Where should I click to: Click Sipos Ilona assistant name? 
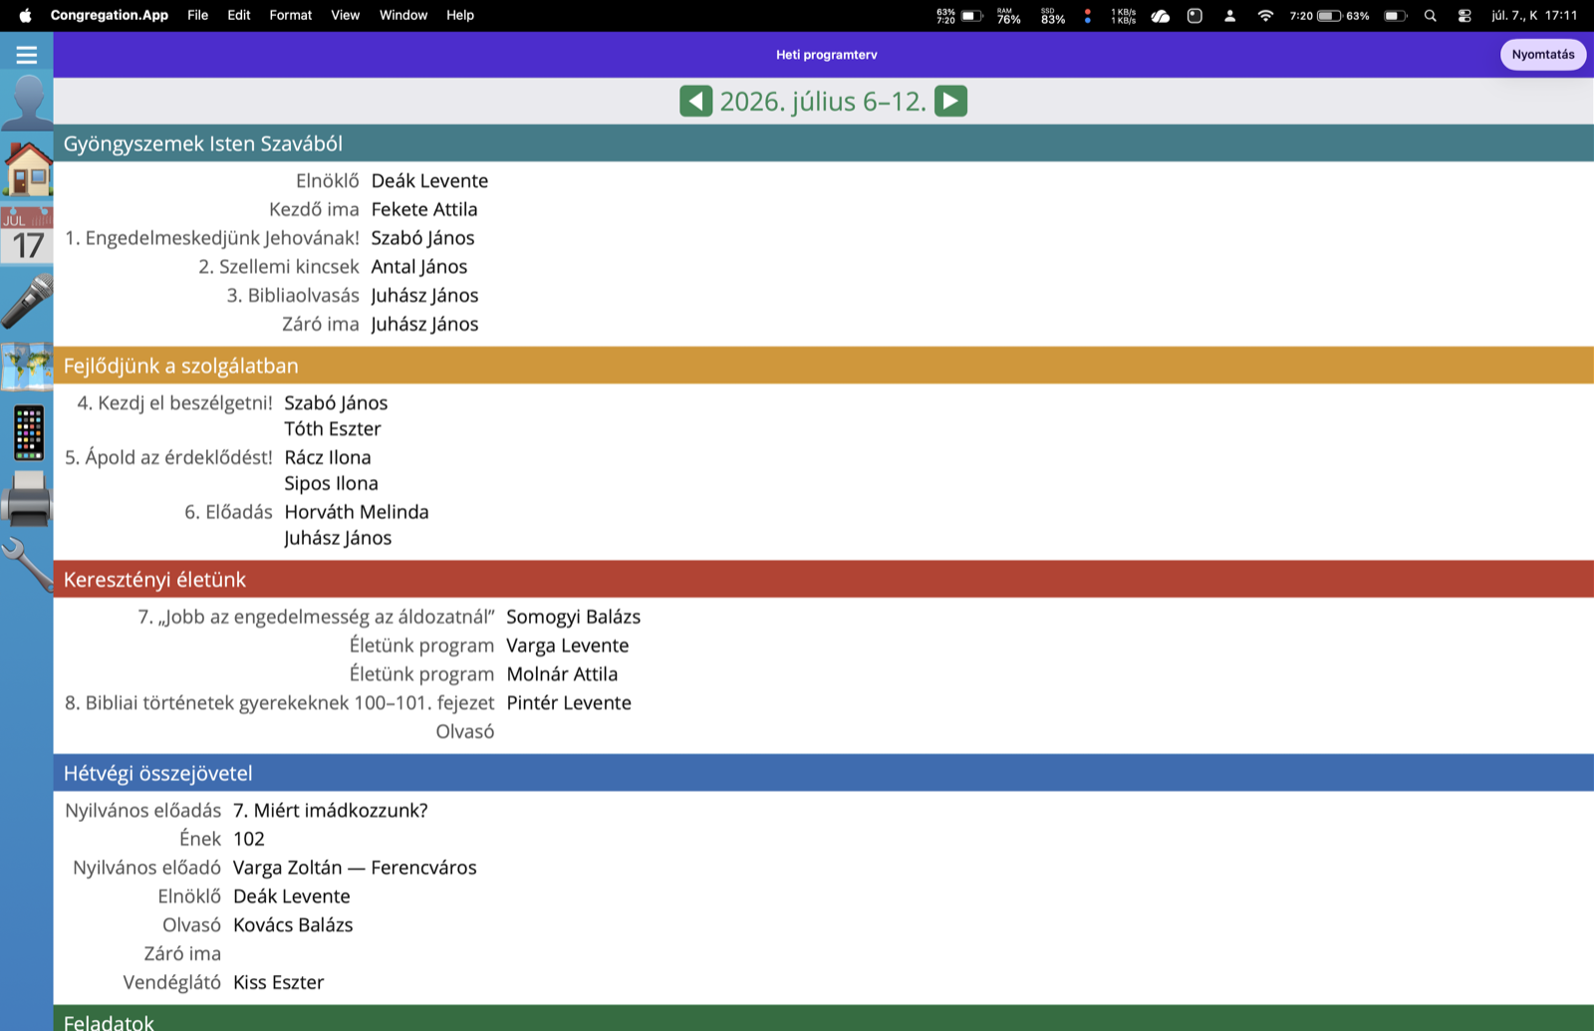(331, 483)
